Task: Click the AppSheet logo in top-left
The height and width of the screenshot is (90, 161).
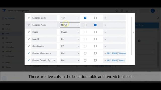Action: pos(4,10)
